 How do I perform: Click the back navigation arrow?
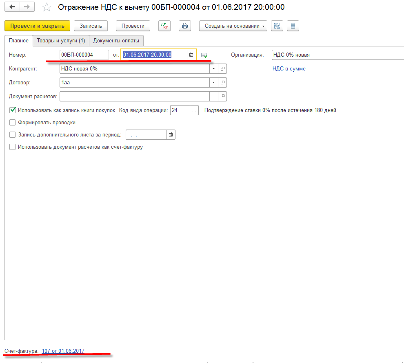[x=13, y=7]
